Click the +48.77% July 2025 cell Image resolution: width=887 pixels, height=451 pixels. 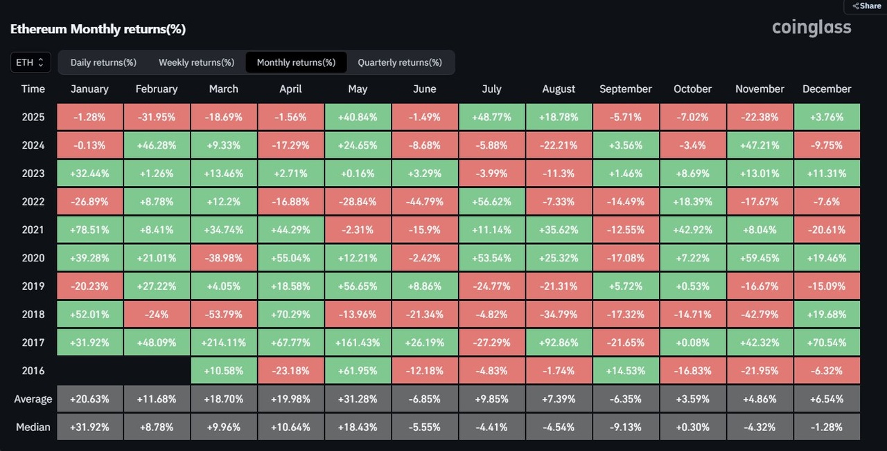coord(491,117)
